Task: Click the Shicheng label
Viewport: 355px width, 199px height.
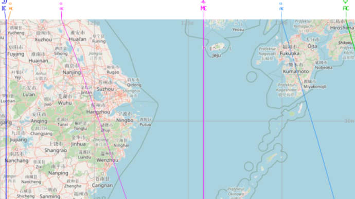Action: pos(26,196)
